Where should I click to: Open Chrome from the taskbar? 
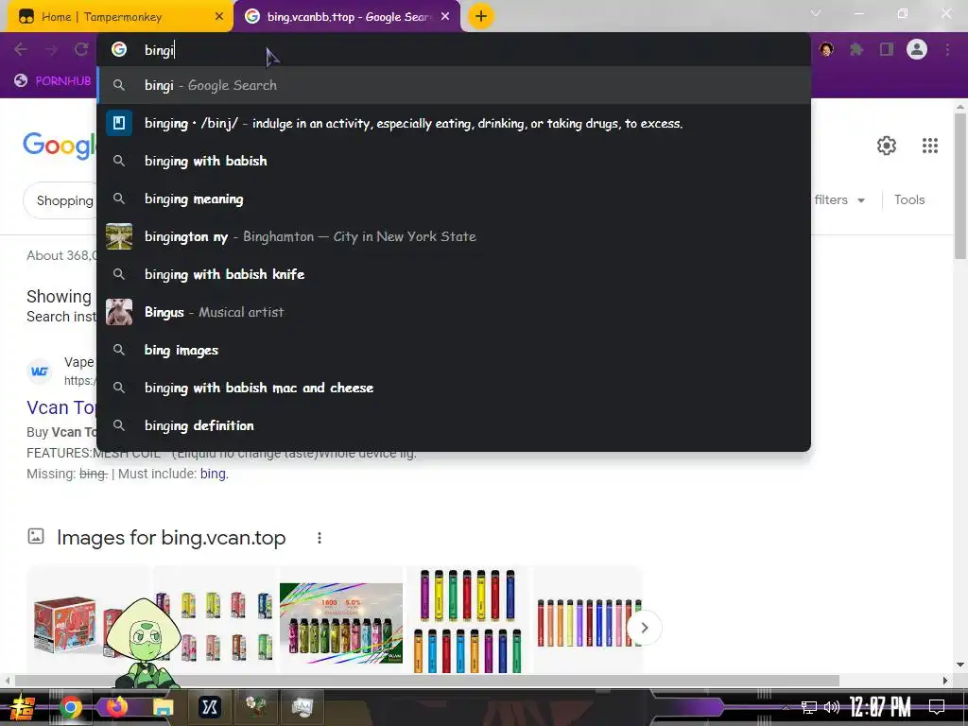[70, 707]
